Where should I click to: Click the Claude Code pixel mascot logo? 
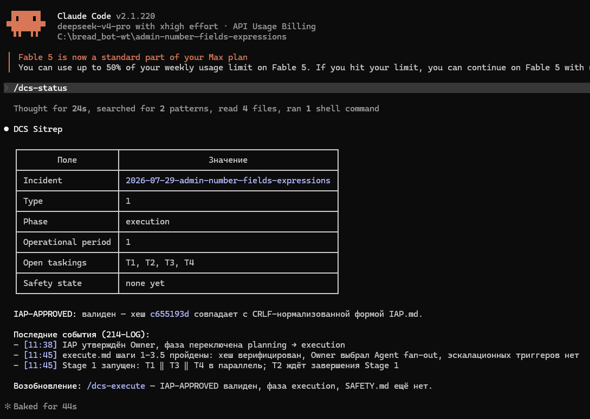point(26,24)
